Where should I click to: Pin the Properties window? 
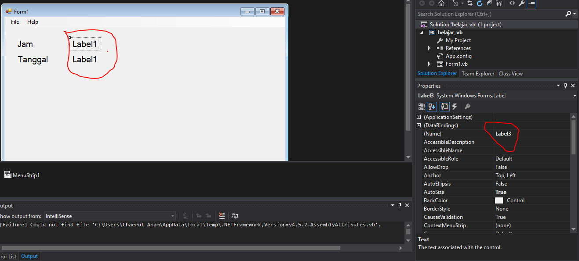point(566,86)
